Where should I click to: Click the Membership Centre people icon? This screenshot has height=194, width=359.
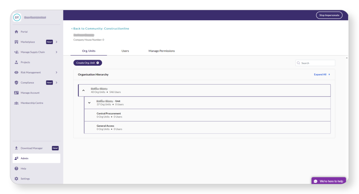16,103
